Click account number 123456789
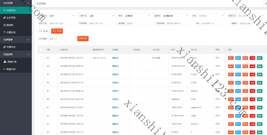The height and width of the screenshot is (135, 267). coord(176,74)
